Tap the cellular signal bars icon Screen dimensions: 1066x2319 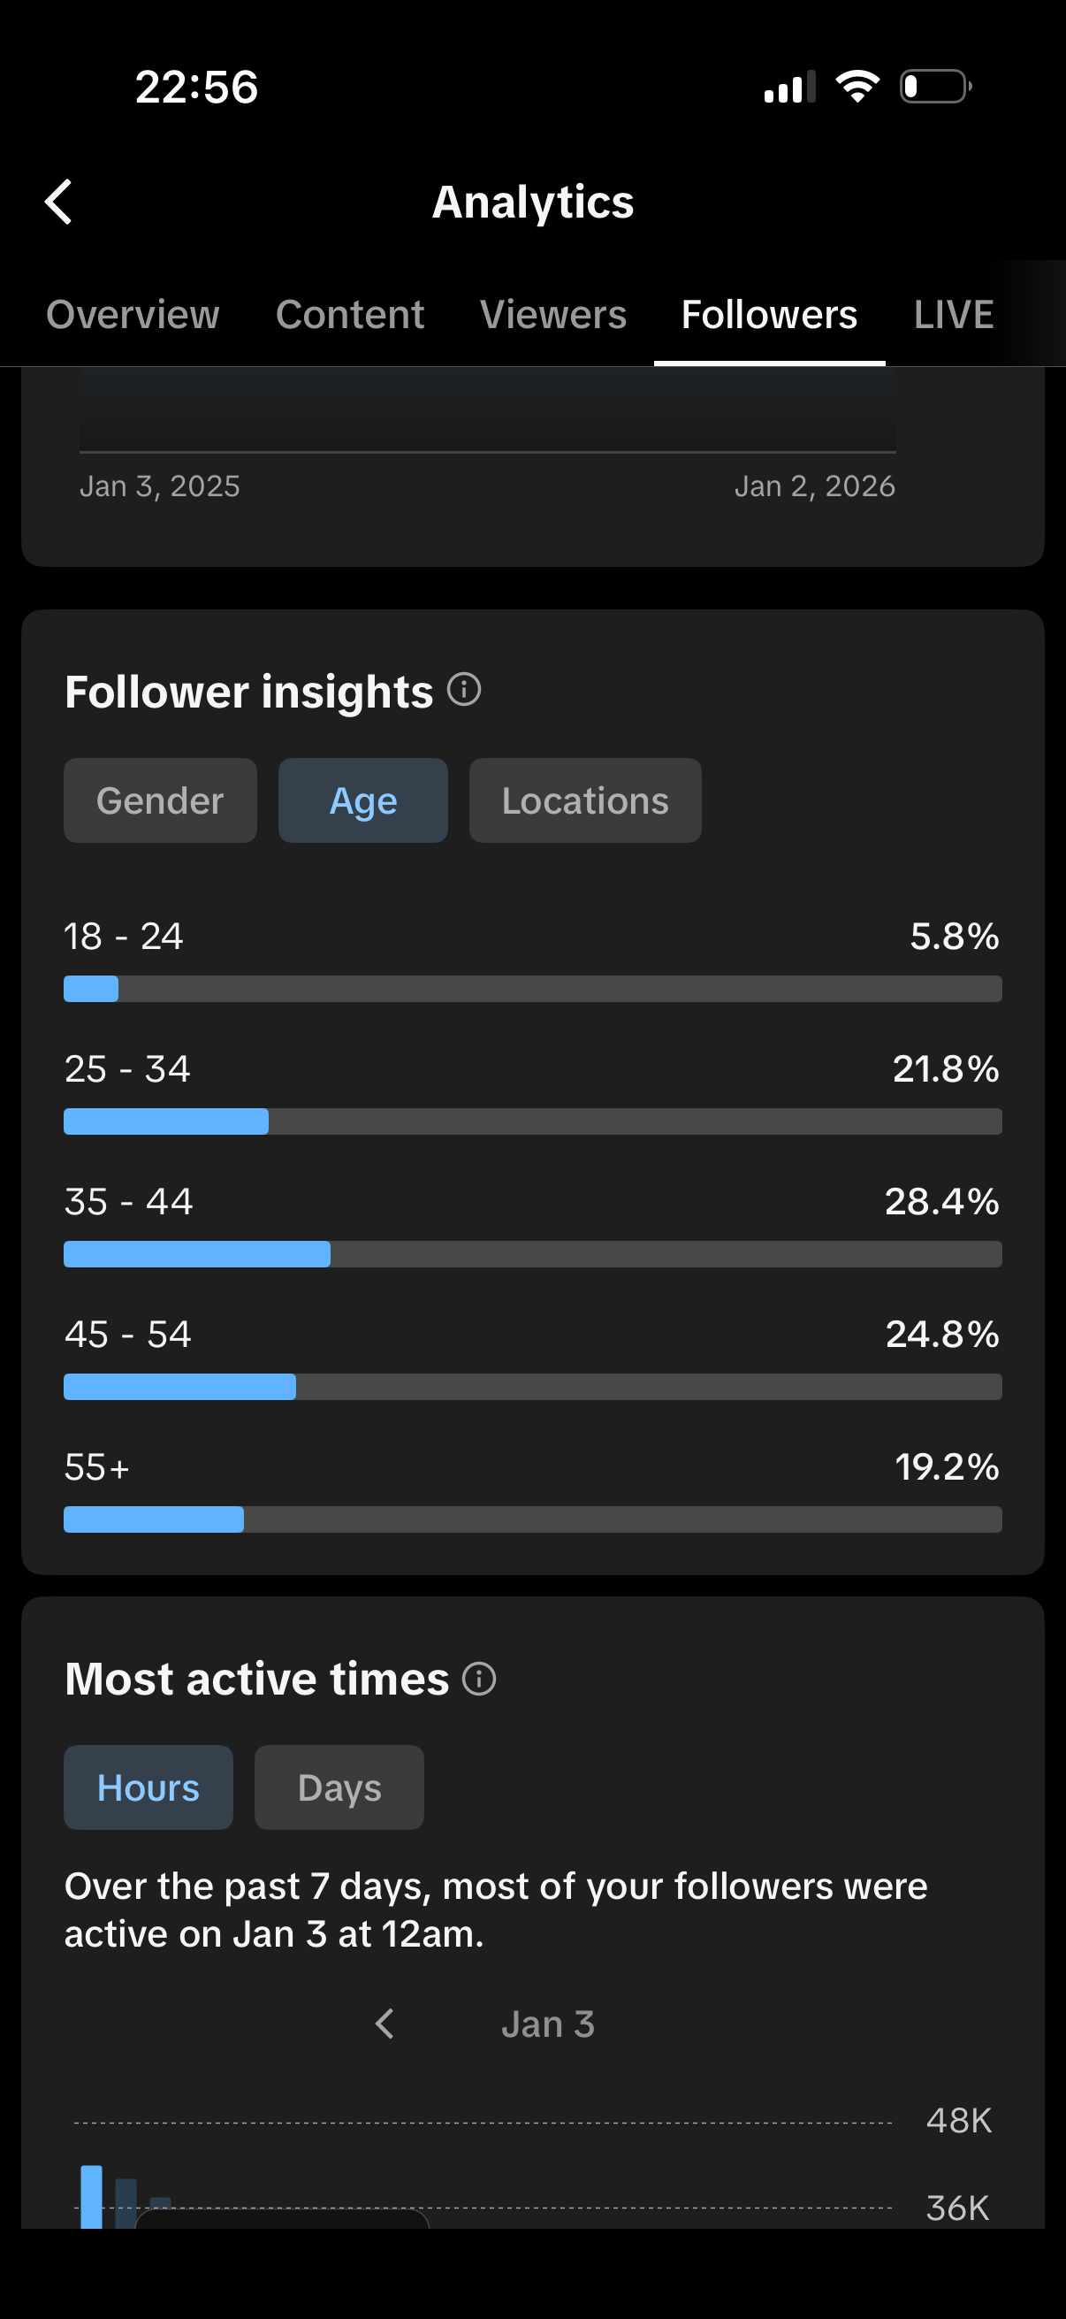click(x=789, y=88)
